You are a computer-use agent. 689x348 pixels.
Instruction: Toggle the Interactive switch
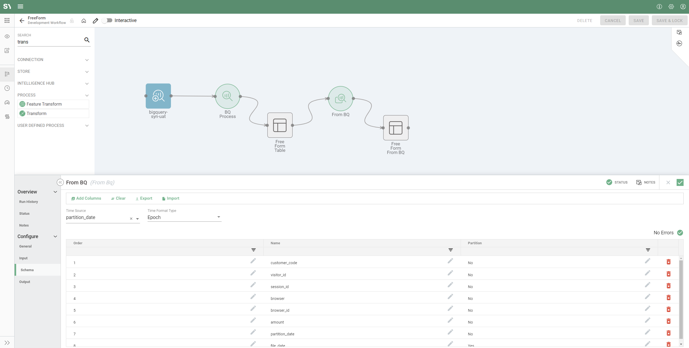[107, 21]
